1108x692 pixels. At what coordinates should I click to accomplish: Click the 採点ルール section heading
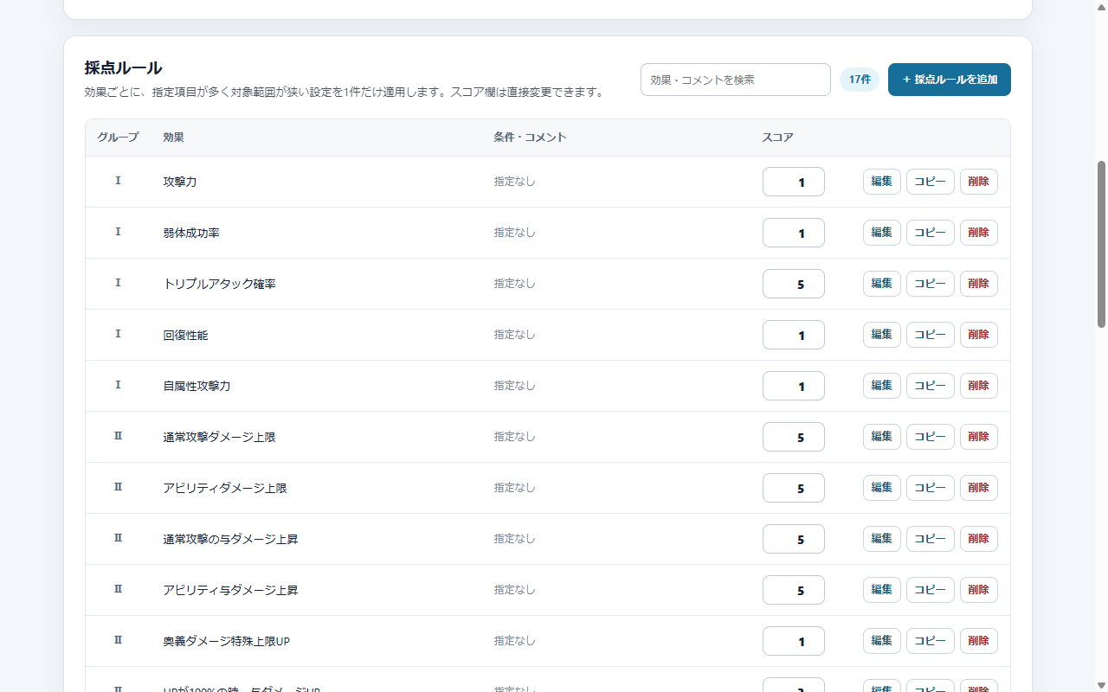coord(123,67)
